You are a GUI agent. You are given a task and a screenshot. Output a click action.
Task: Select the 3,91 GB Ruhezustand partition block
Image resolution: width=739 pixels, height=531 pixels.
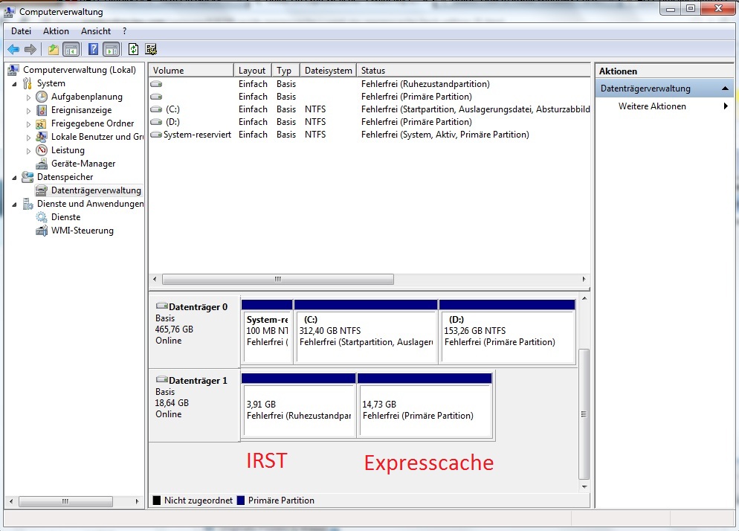pyautogui.click(x=298, y=405)
